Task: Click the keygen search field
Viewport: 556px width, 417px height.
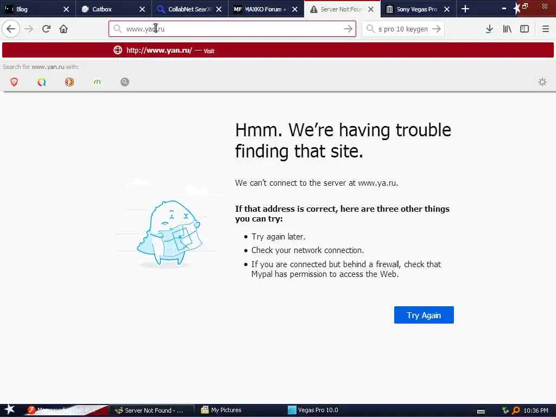Action: pos(403,29)
